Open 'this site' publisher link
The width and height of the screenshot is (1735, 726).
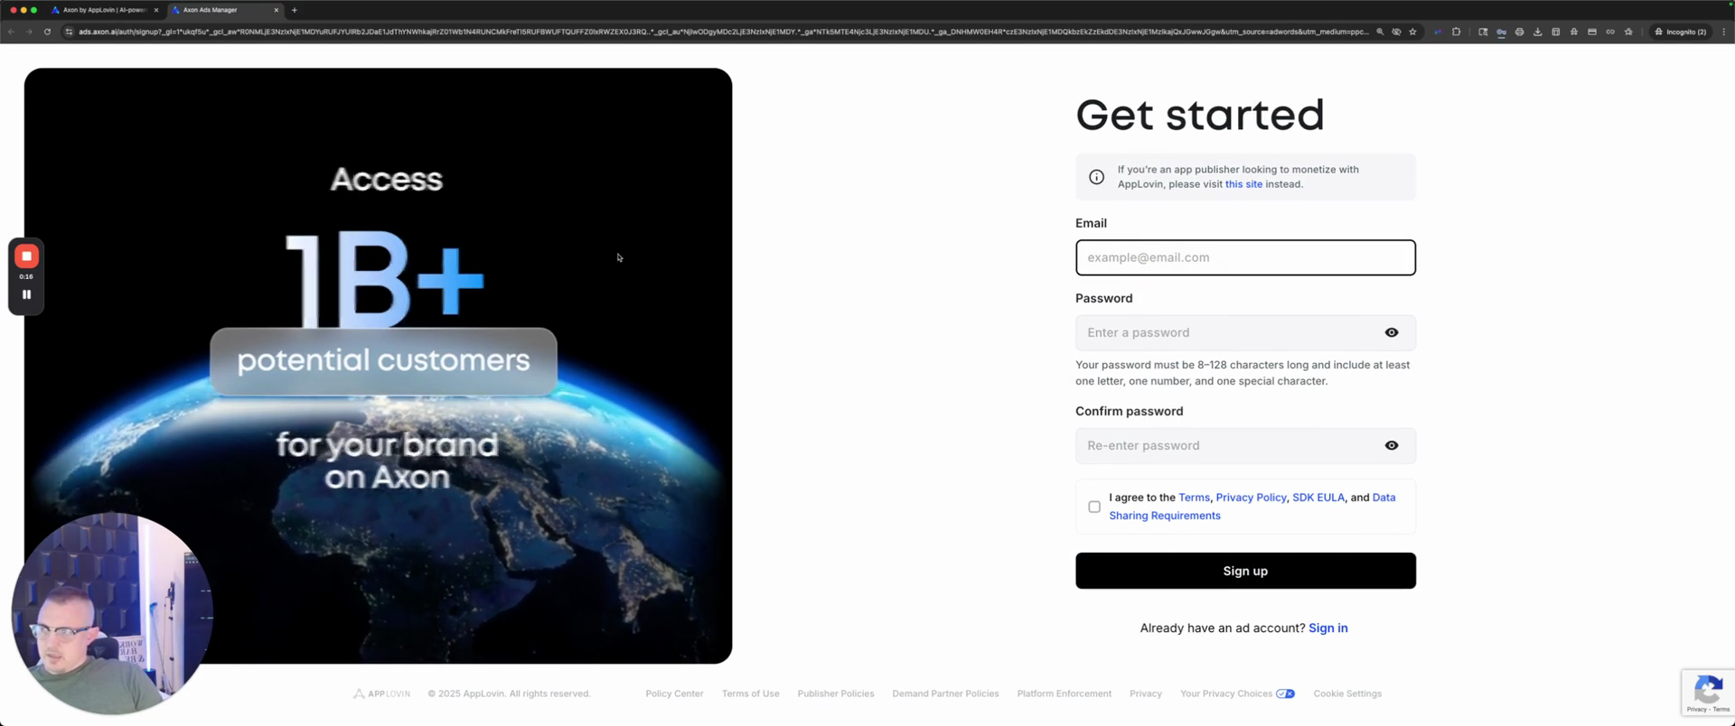[1243, 184]
